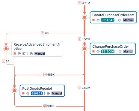Click Manual tag on ReceiveAdvancedShipmentNotice
This screenshot has width=139, height=111.
click(40, 54)
